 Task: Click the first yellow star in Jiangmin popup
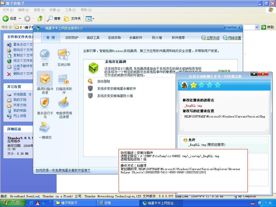(193, 85)
